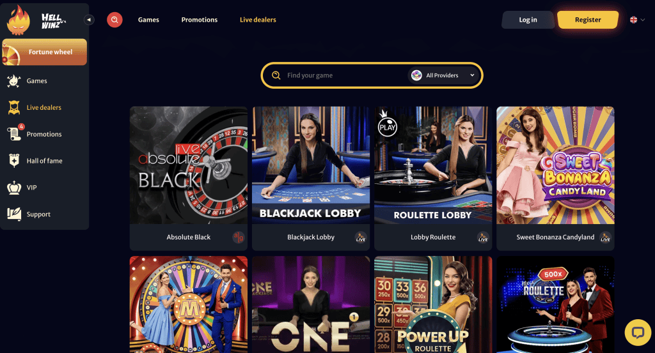
Task: Select Games in the top navigation
Action: click(x=148, y=20)
